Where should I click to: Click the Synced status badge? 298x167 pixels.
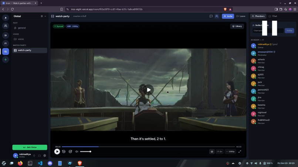point(58,26)
